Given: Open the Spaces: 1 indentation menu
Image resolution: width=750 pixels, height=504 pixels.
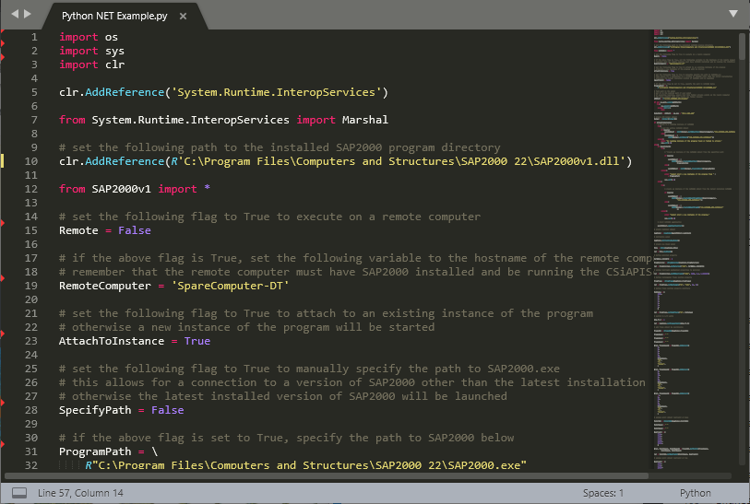Looking at the screenshot, I should [x=603, y=493].
